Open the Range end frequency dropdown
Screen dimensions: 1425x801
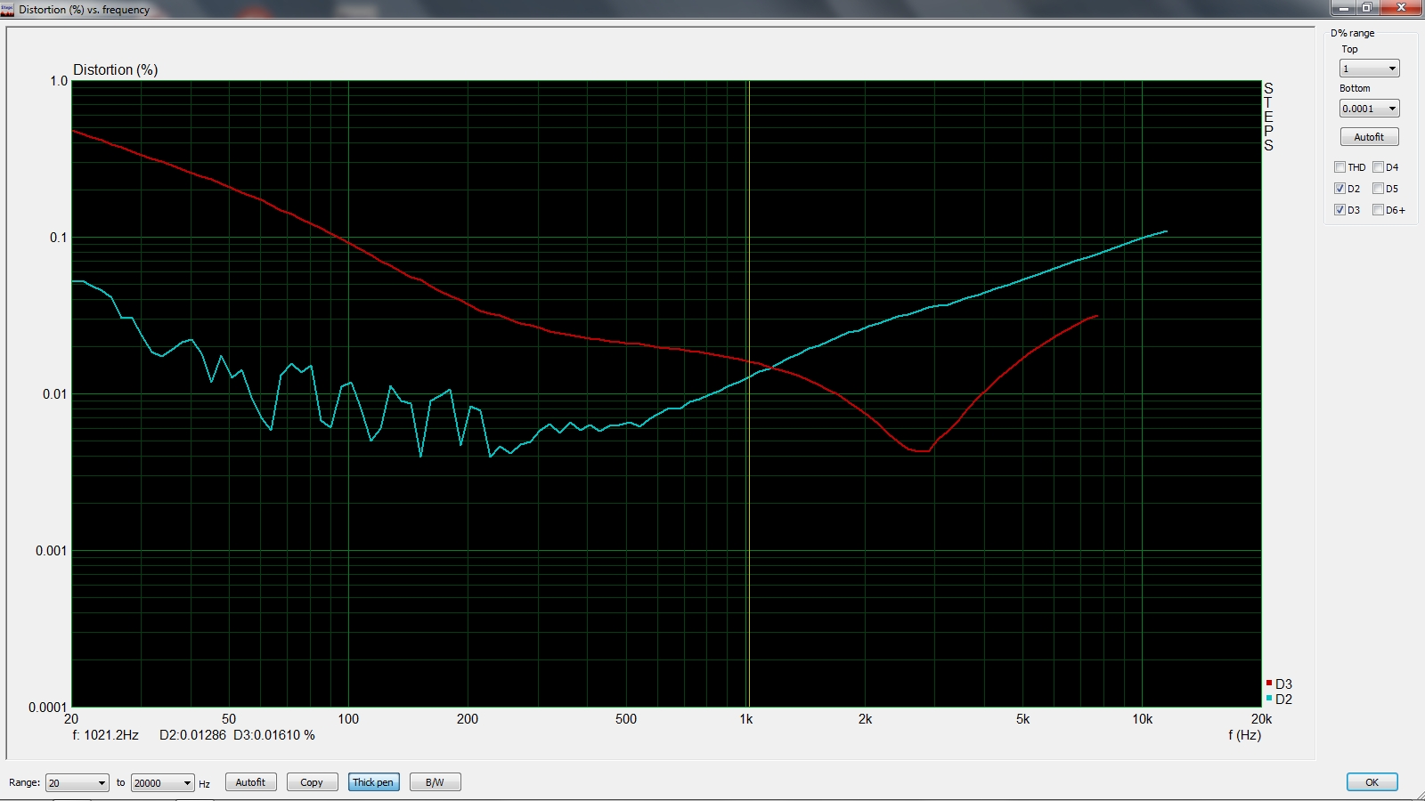(162, 783)
